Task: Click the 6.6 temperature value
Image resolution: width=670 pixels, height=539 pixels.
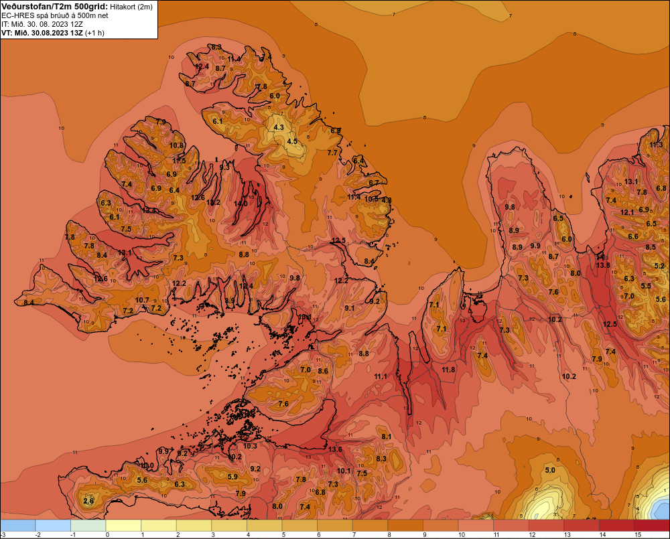Action: (x=633, y=236)
